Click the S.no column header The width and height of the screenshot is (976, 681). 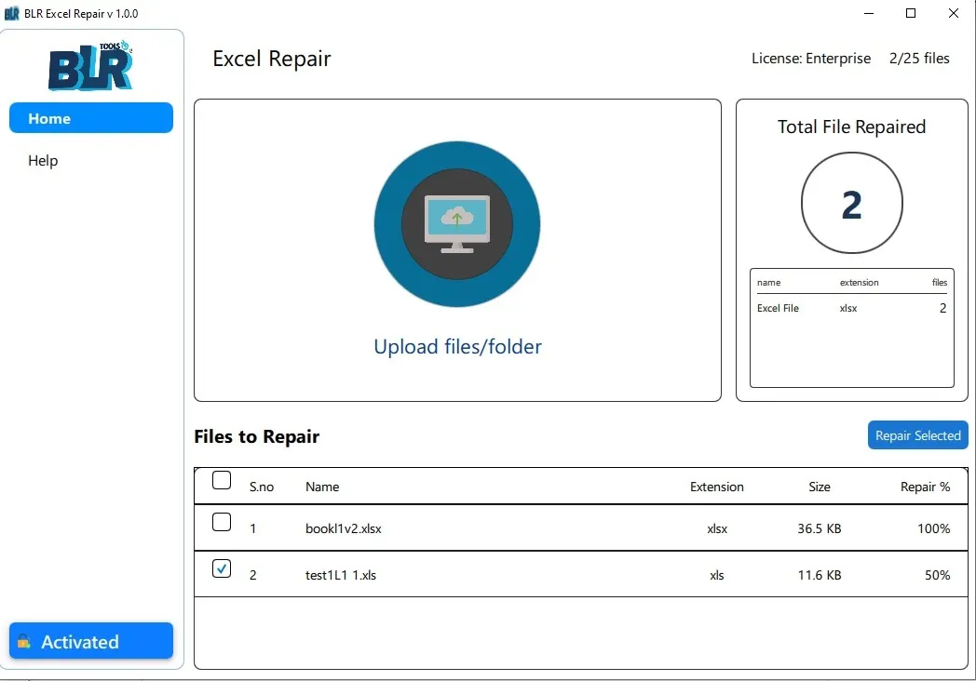tap(262, 487)
